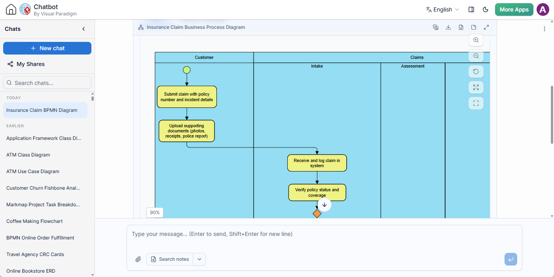The height and width of the screenshot is (277, 554).
Task: Zoom out of the diagram
Action: (x=476, y=56)
